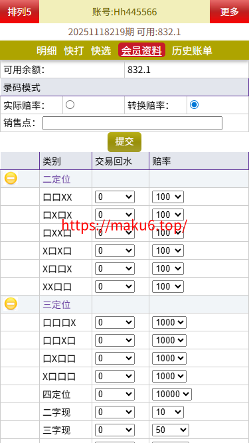The image size is (249, 443).
Task: Click the 可用余额: label
Action: [24, 70]
